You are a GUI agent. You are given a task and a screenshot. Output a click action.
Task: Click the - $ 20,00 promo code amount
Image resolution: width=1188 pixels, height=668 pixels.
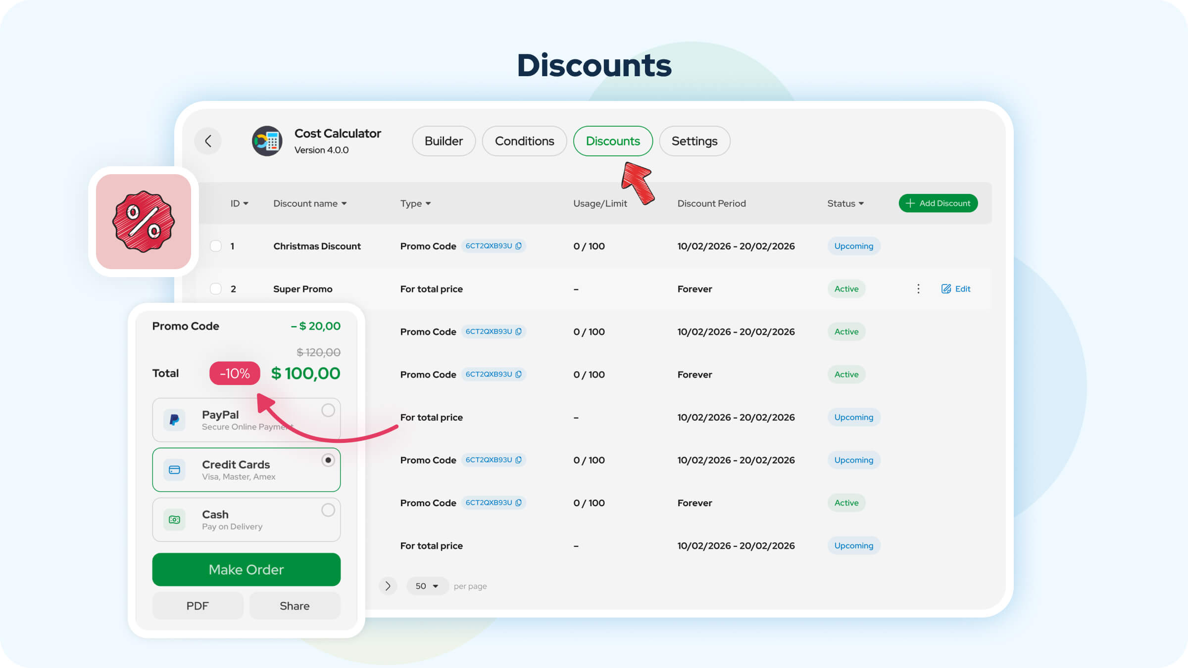(x=315, y=326)
